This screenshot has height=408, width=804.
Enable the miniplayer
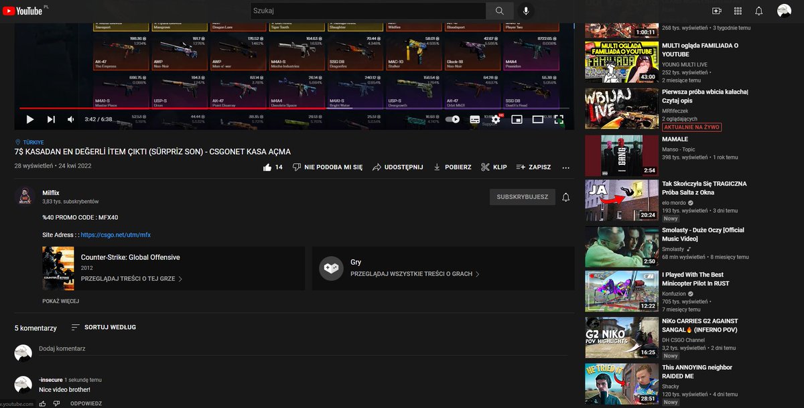[517, 119]
